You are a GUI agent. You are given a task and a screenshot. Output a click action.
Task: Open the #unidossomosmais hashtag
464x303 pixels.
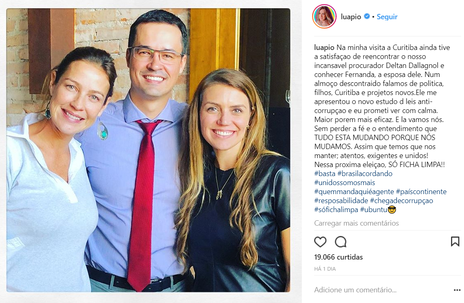(344, 183)
